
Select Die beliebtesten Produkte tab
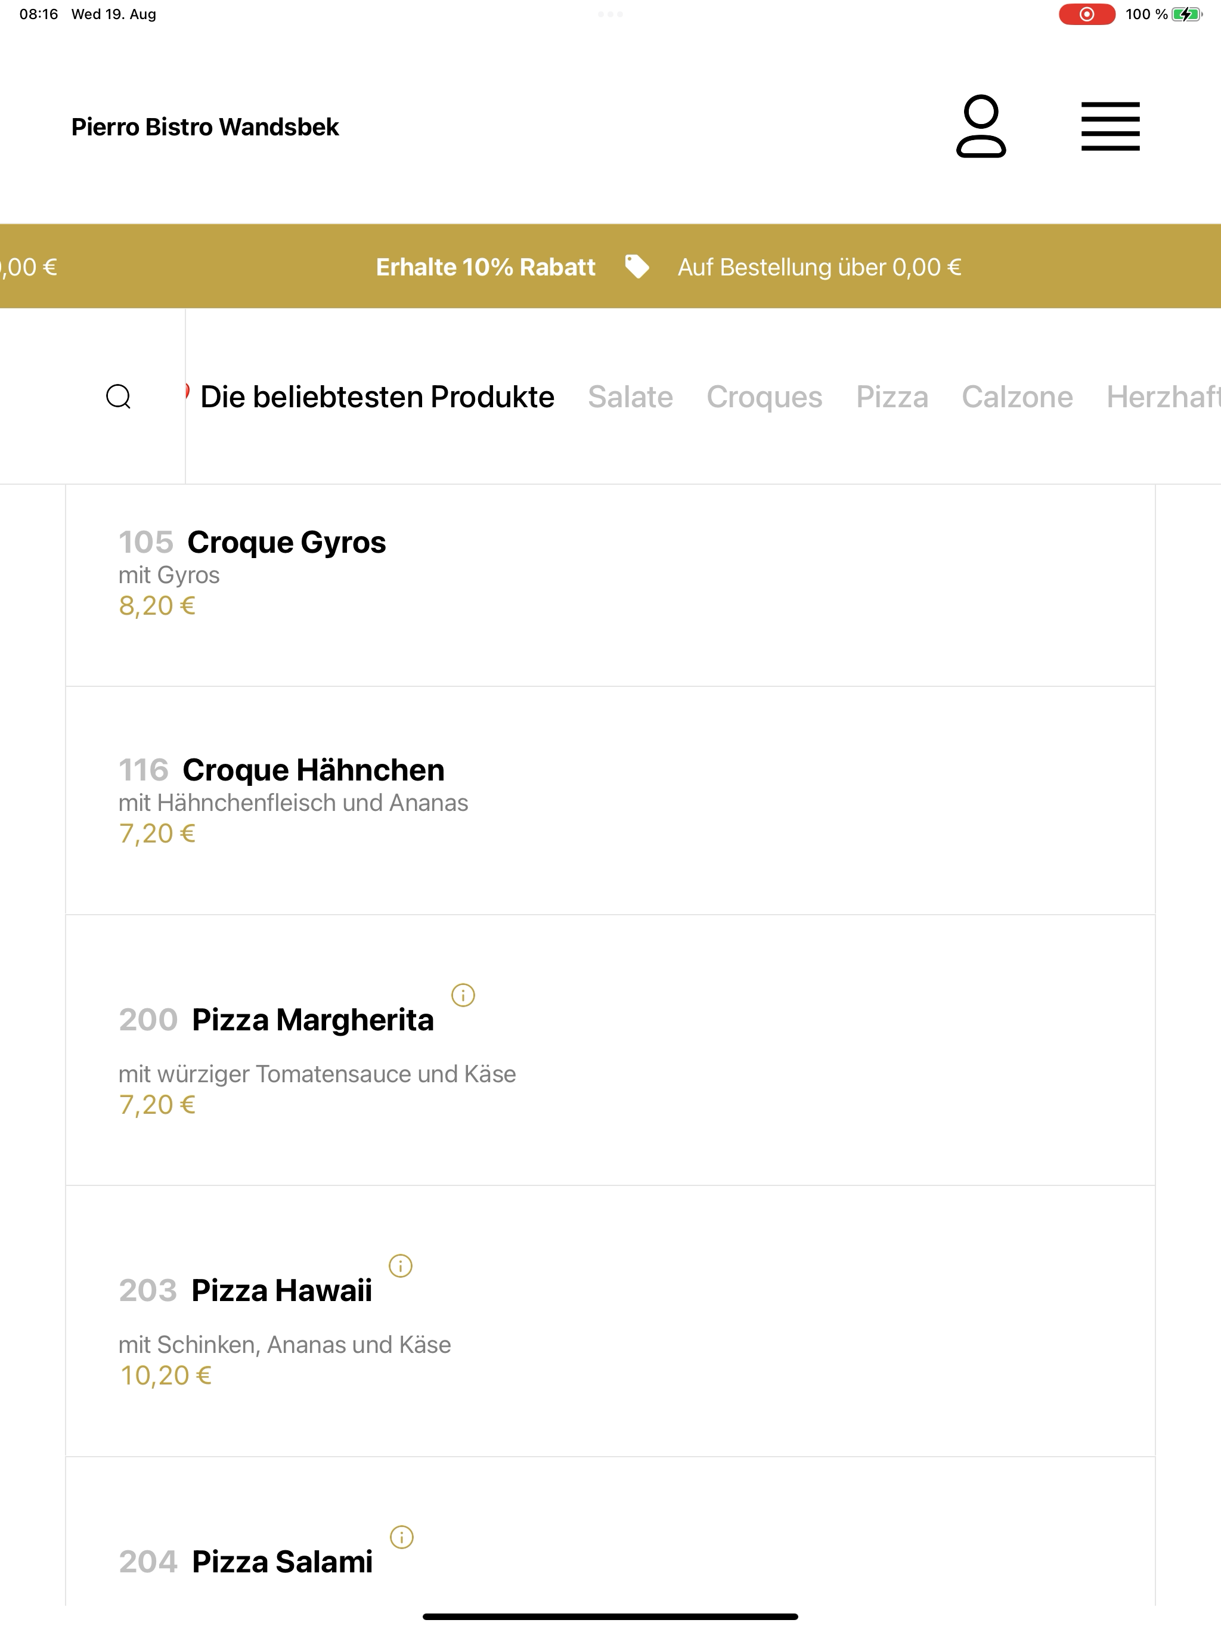[x=377, y=397]
